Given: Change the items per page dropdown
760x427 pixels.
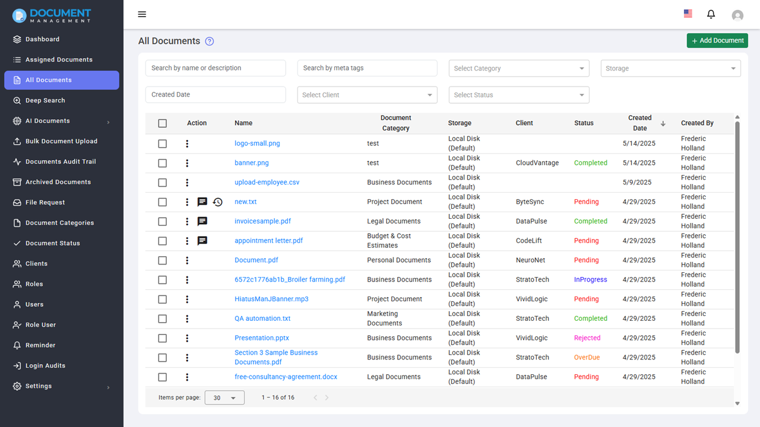Looking at the screenshot, I should tap(224, 398).
